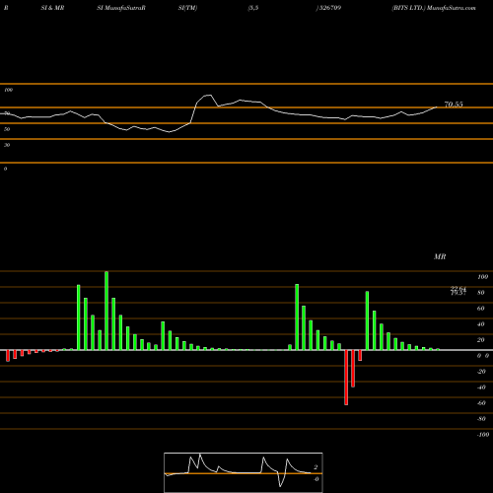The height and width of the screenshot is (493, 493).
Task: Click the 100 label on the MR axis
Action: click(482, 277)
